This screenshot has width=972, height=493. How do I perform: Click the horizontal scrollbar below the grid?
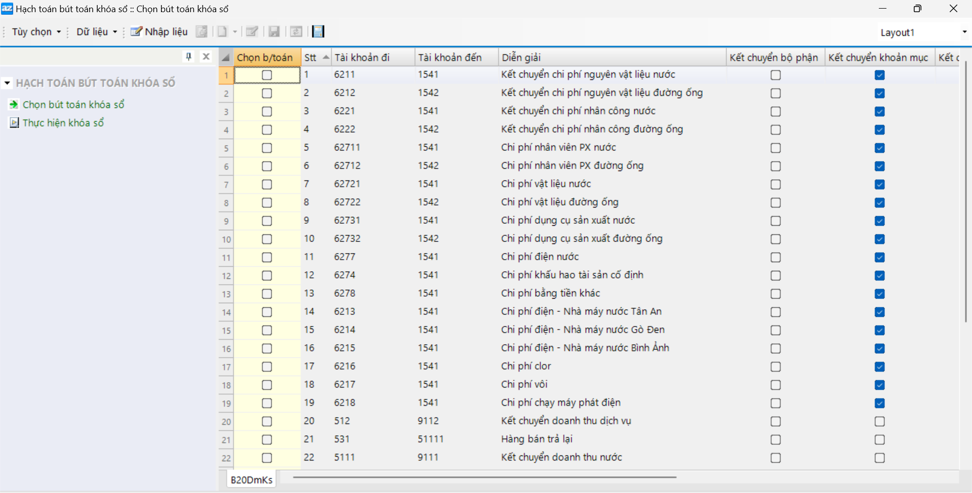pyautogui.click(x=484, y=477)
